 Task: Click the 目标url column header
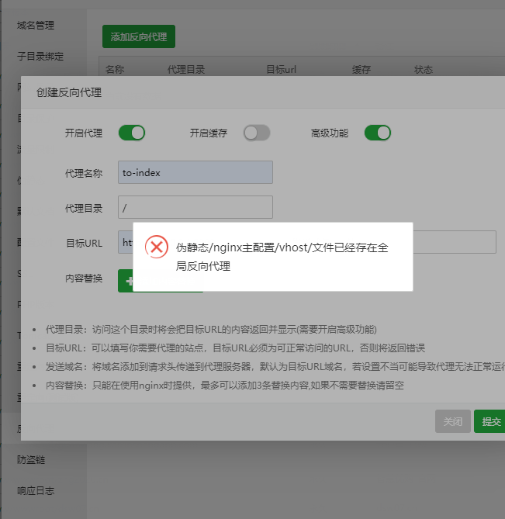pyautogui.click(x=282, y=70)
